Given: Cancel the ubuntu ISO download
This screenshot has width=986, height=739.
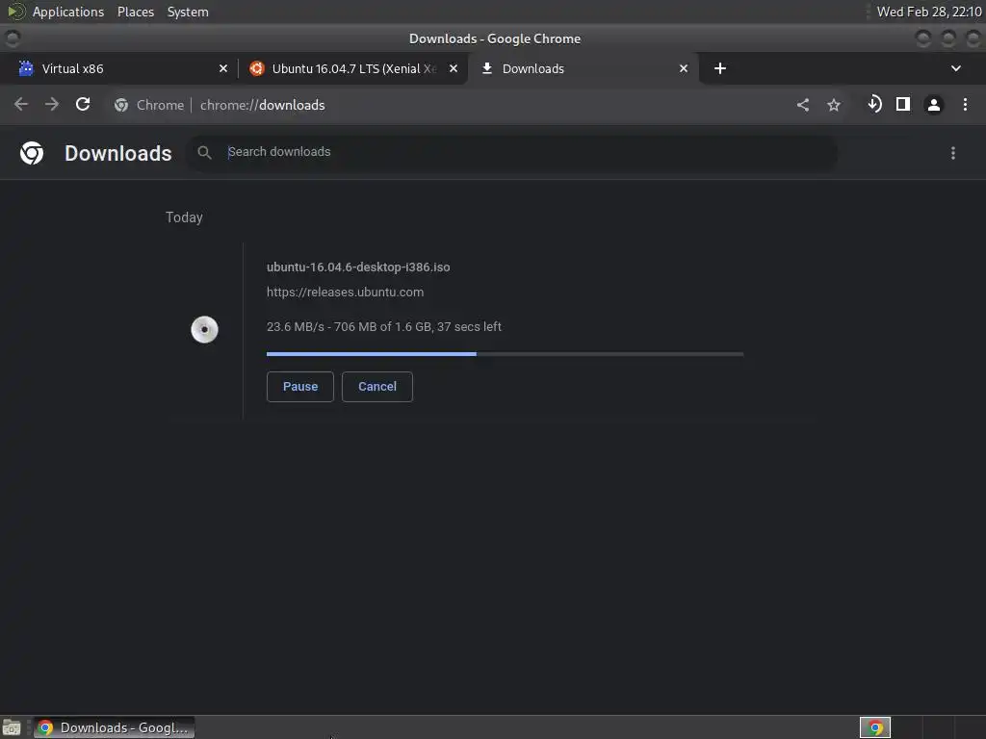Looking at the screenshot, I should point(377,387).
